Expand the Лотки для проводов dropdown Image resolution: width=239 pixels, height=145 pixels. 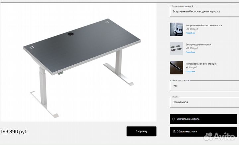coord(204,86)
